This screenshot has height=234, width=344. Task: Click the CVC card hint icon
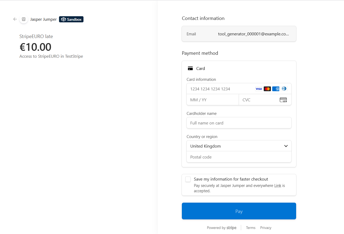tap(283, 100)
